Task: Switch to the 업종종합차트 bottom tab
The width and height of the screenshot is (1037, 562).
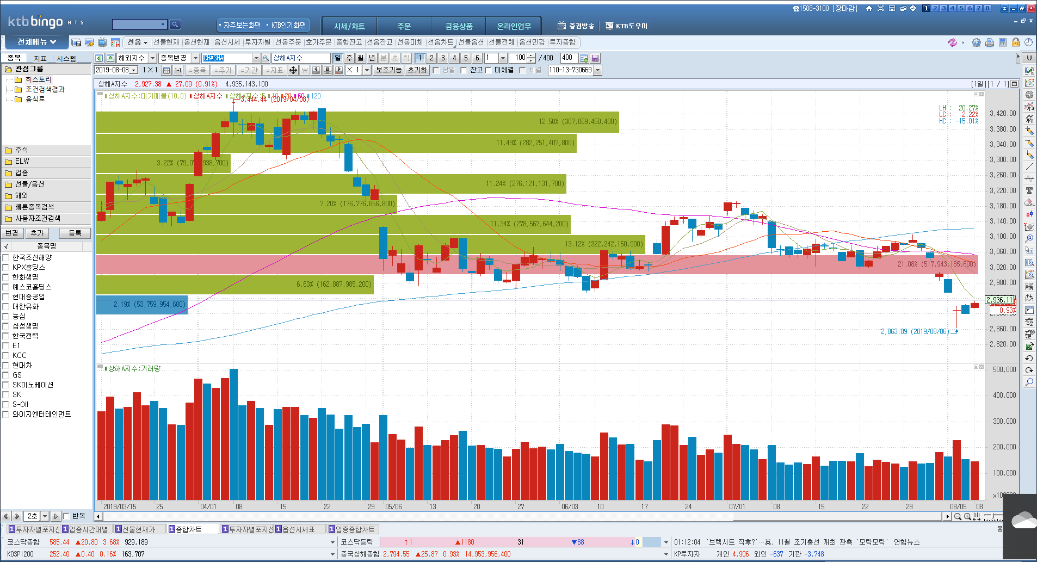Action: (x=353, y=529)
